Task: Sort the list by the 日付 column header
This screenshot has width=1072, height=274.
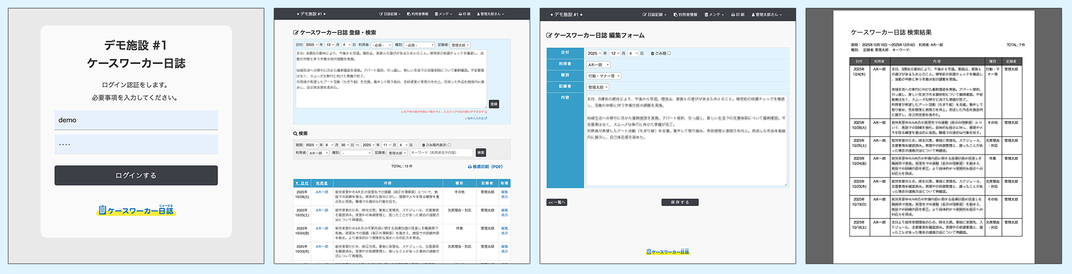Action: pyautogui.click(x=301, y=184)
